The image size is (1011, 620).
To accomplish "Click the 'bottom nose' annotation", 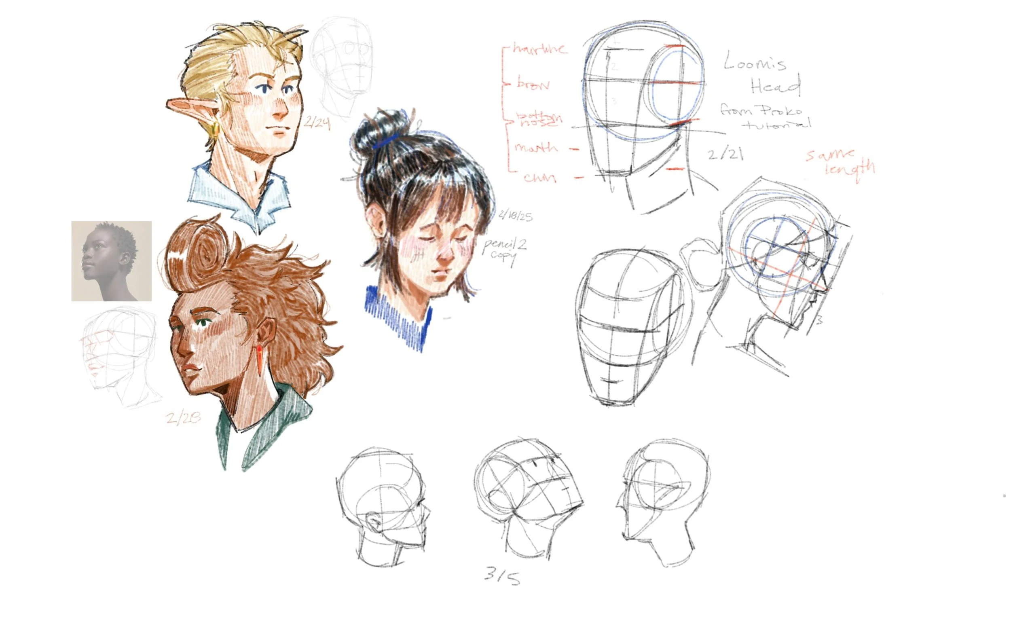I will click(x=539, y=121).
